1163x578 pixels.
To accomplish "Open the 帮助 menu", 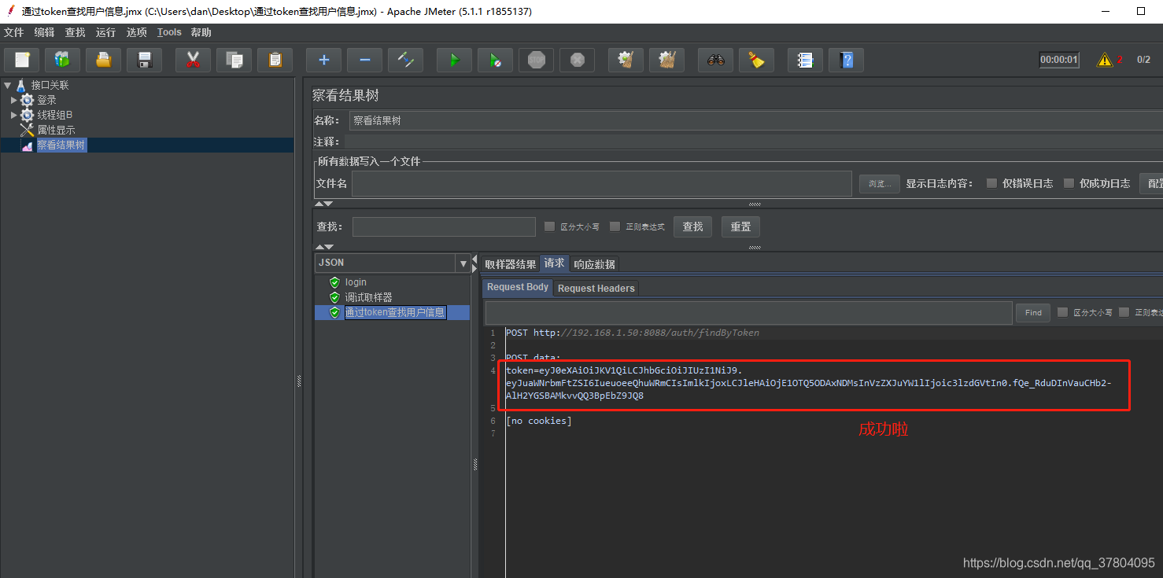I will pyautogui.click(x=201, y=32).
